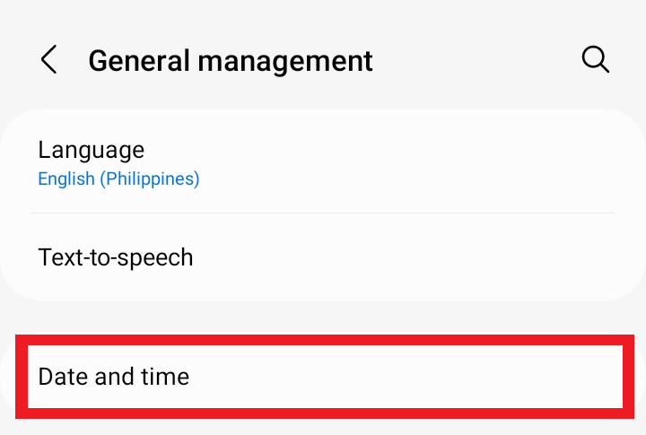
Task: Select English (Philippines) language value
Action: 118,178
